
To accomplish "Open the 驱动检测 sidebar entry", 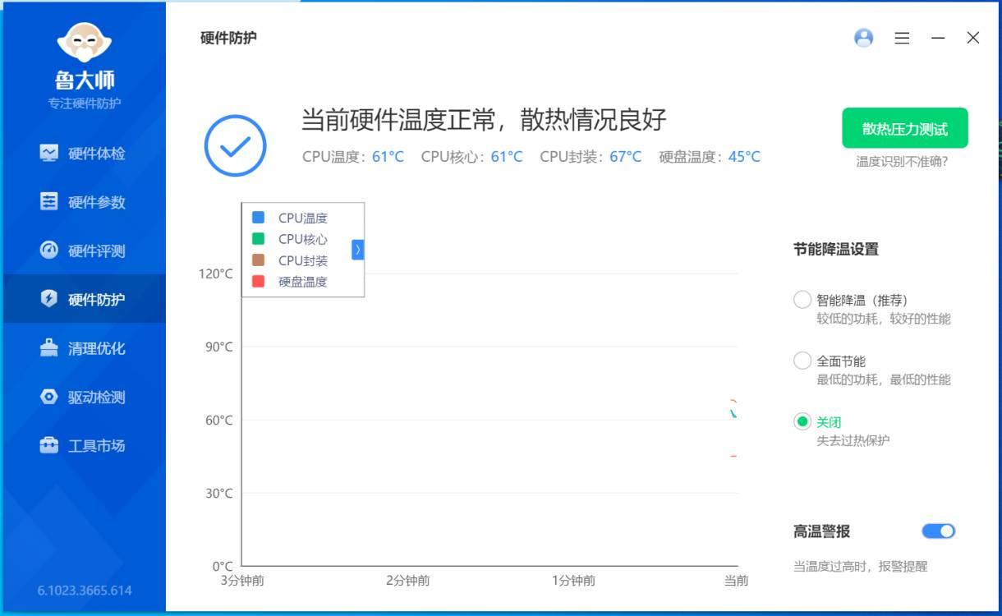I will [x=94, y=397].
